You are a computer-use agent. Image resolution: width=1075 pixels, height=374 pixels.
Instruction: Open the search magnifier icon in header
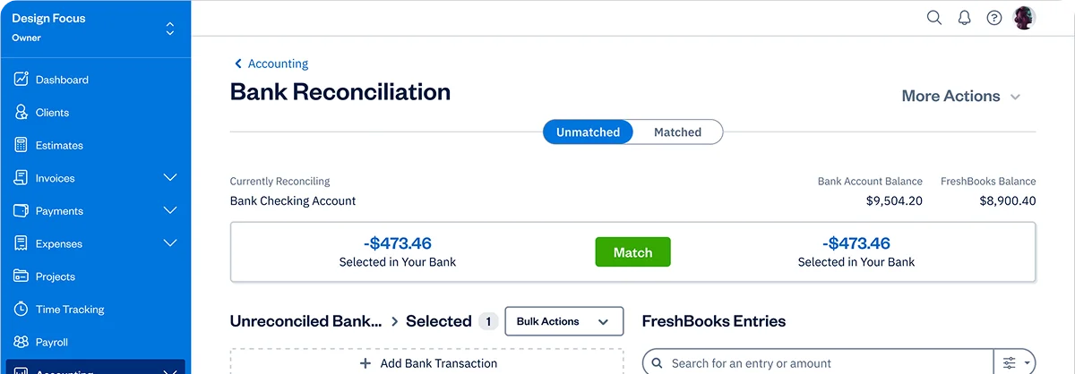click(934, 18)
